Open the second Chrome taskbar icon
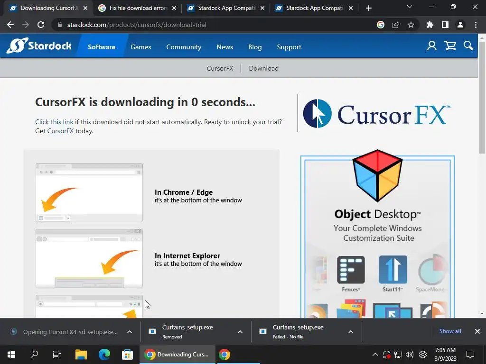Image resolution: width=486 pixels, height=364 pixels. point(224,355)
